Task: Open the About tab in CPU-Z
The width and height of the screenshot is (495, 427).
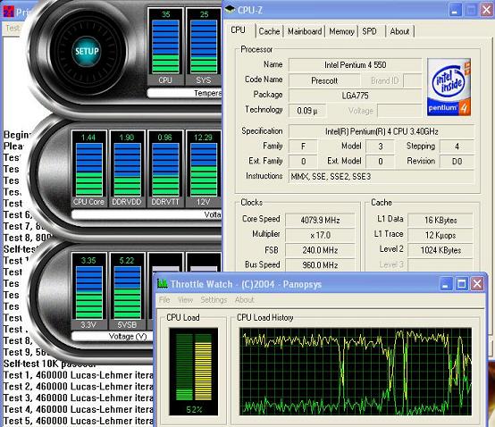Action: point(399,31)
